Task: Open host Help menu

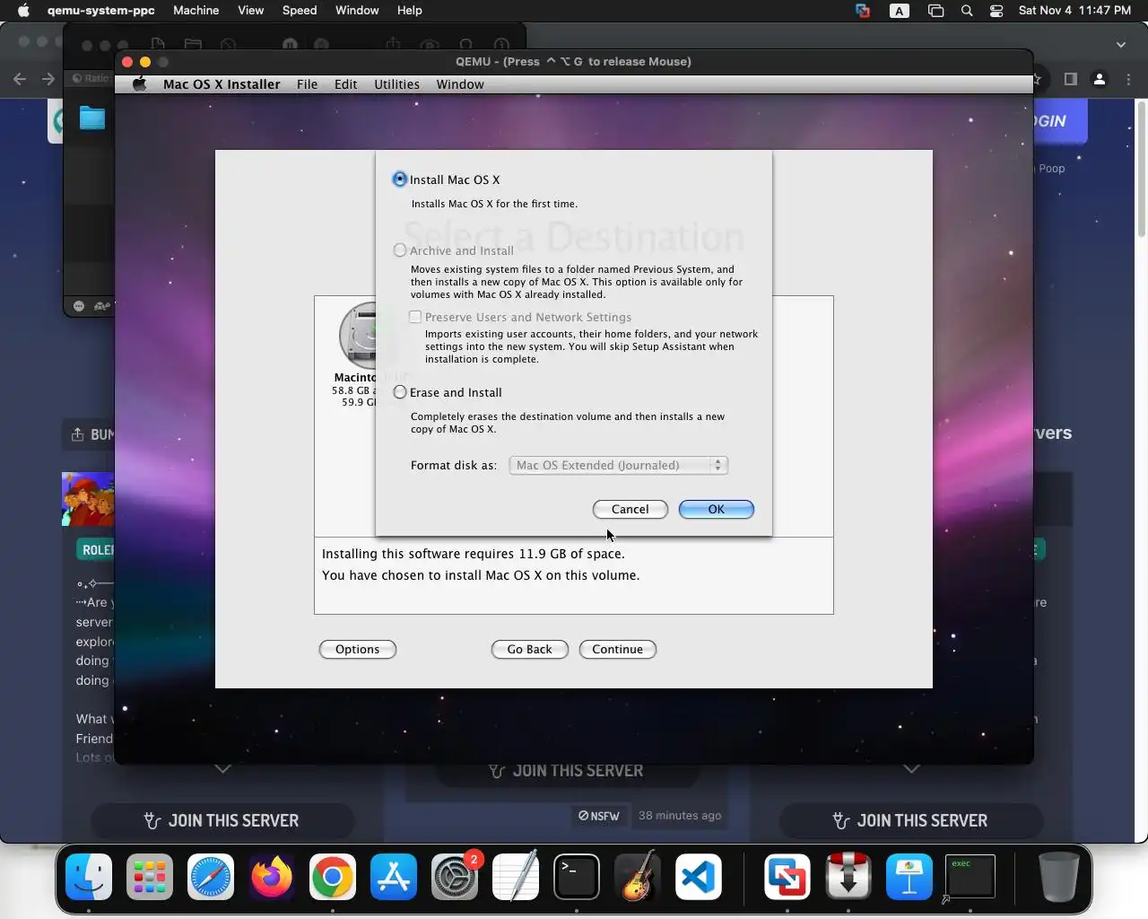Action: [409, 11]
